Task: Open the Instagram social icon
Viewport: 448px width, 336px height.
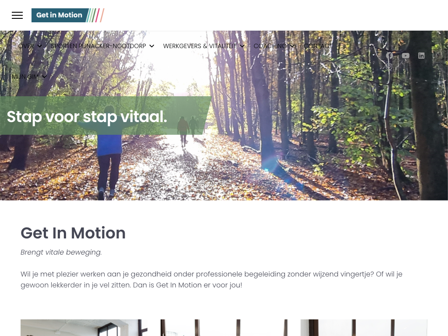Action: point(389,66)
